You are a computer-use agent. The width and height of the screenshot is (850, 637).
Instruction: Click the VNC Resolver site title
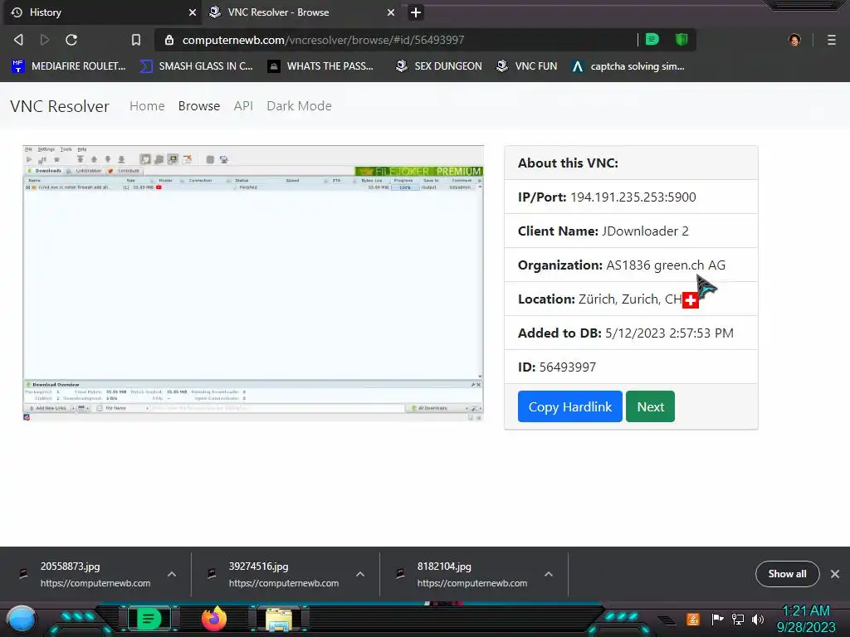(x=60, y=106)
